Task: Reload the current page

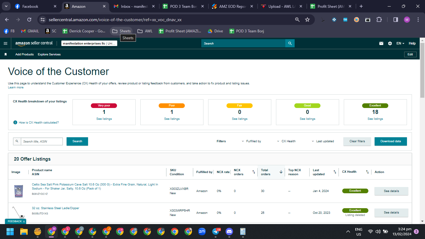Action: tap(29, 20)
